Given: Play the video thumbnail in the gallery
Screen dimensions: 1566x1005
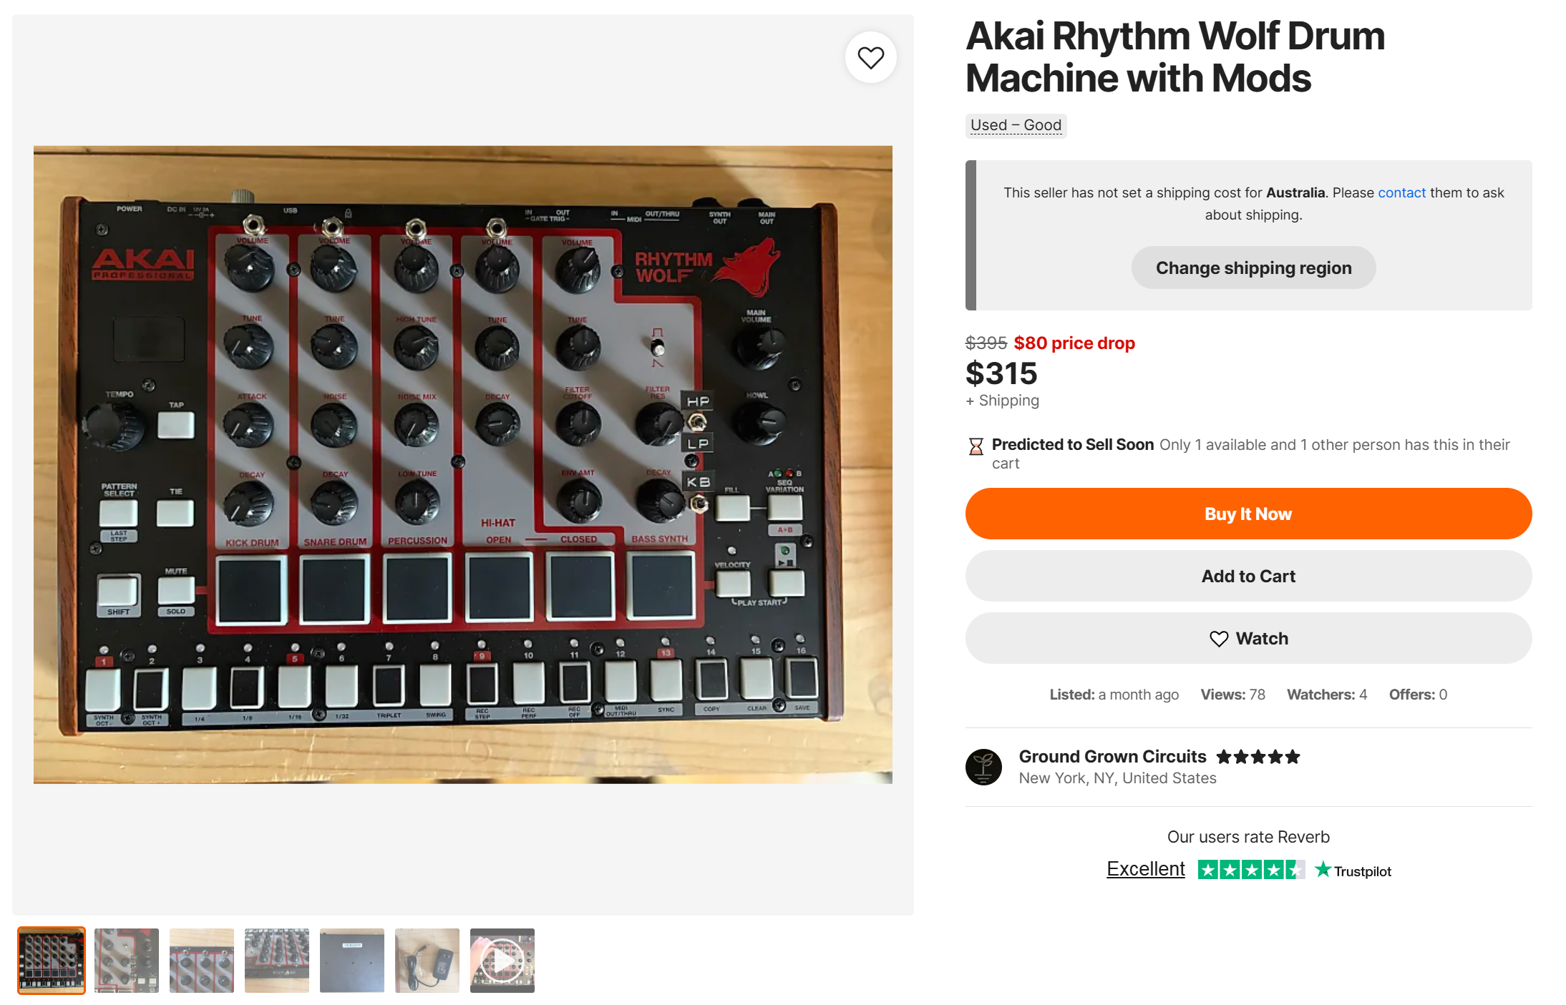Looking at the screenshot, I should click(x=502, y=961).
